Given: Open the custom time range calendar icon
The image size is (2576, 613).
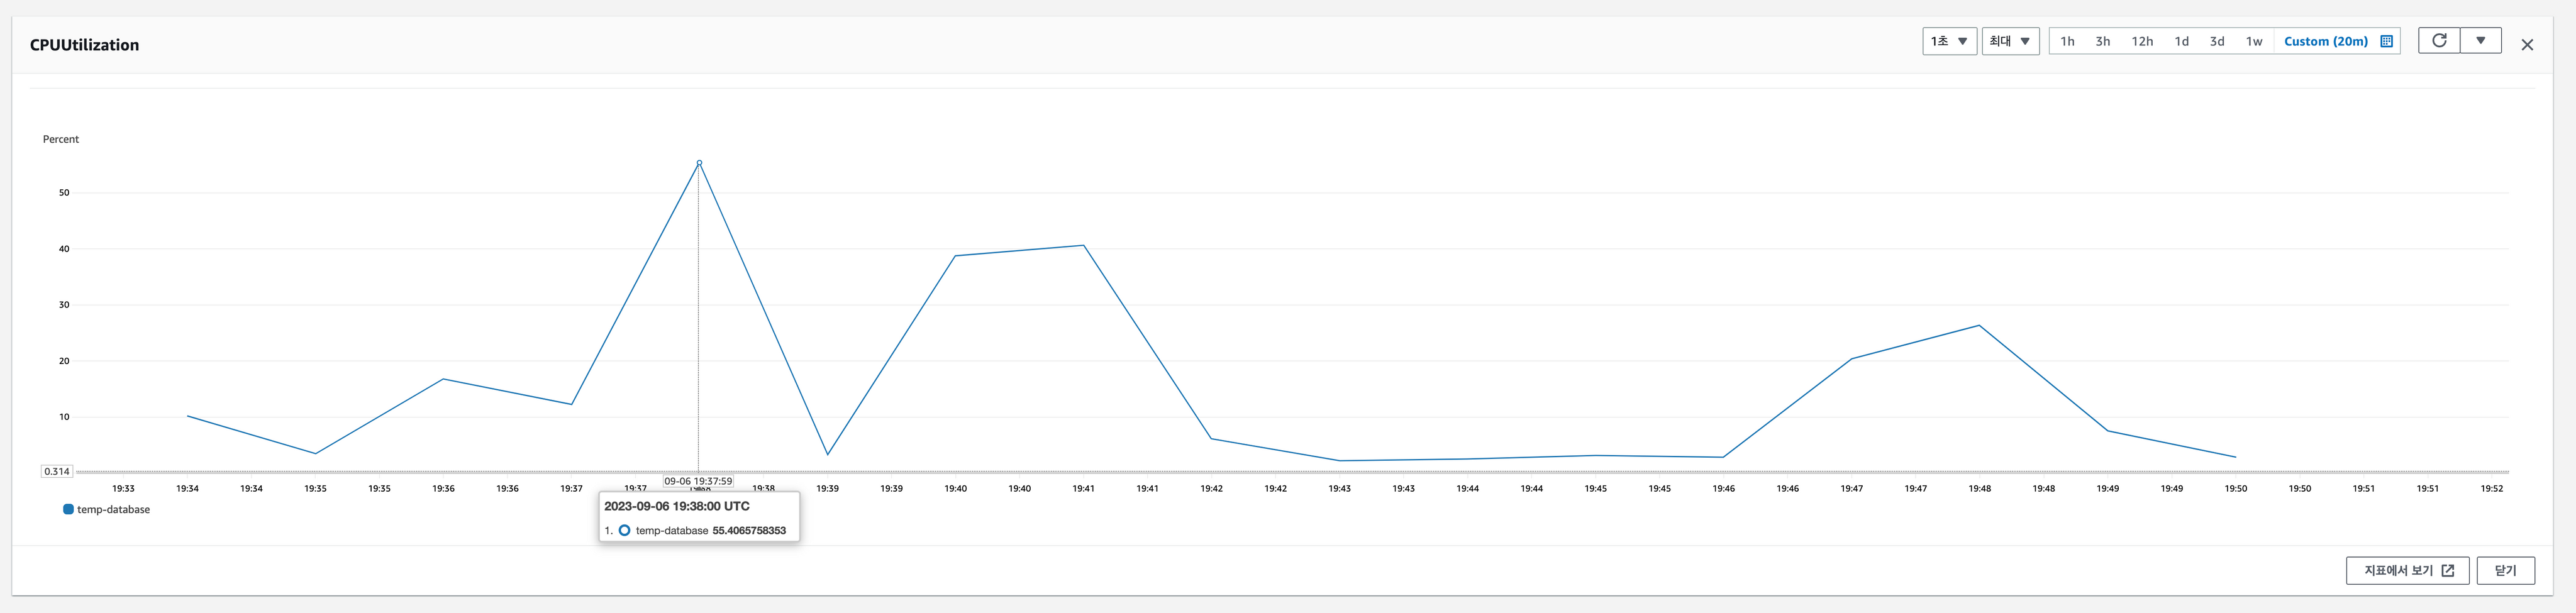Looking at the screenshot, I should tap(2386, 42).
